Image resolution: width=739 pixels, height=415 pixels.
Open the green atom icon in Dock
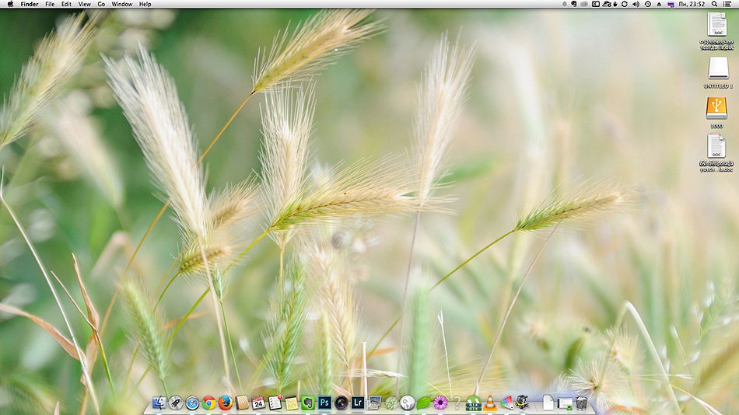(x=391, y=403)
